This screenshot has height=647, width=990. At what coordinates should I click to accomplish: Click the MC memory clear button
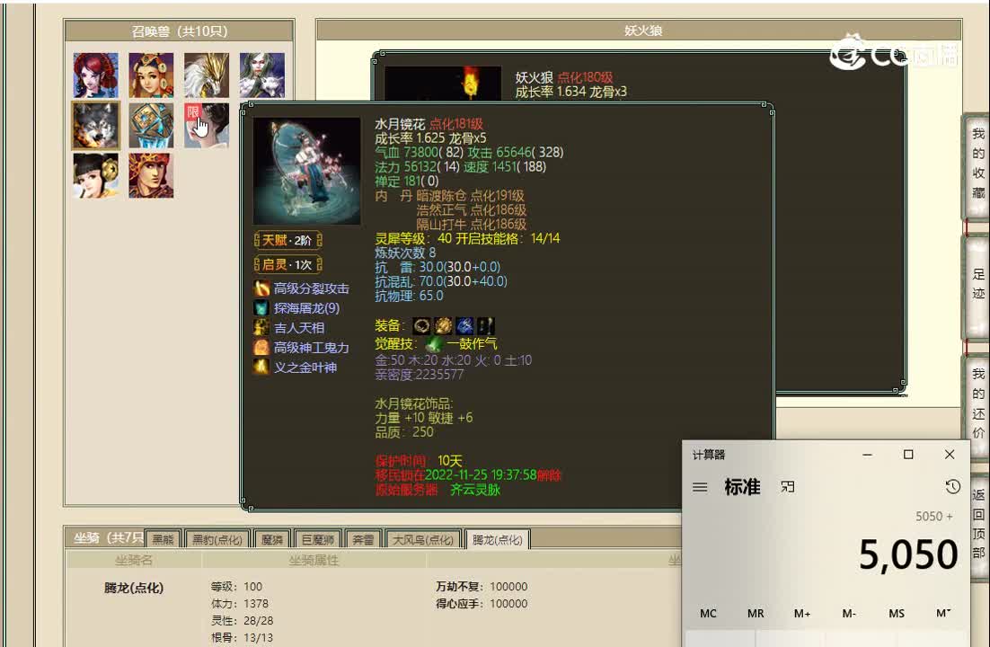(708, 613)
